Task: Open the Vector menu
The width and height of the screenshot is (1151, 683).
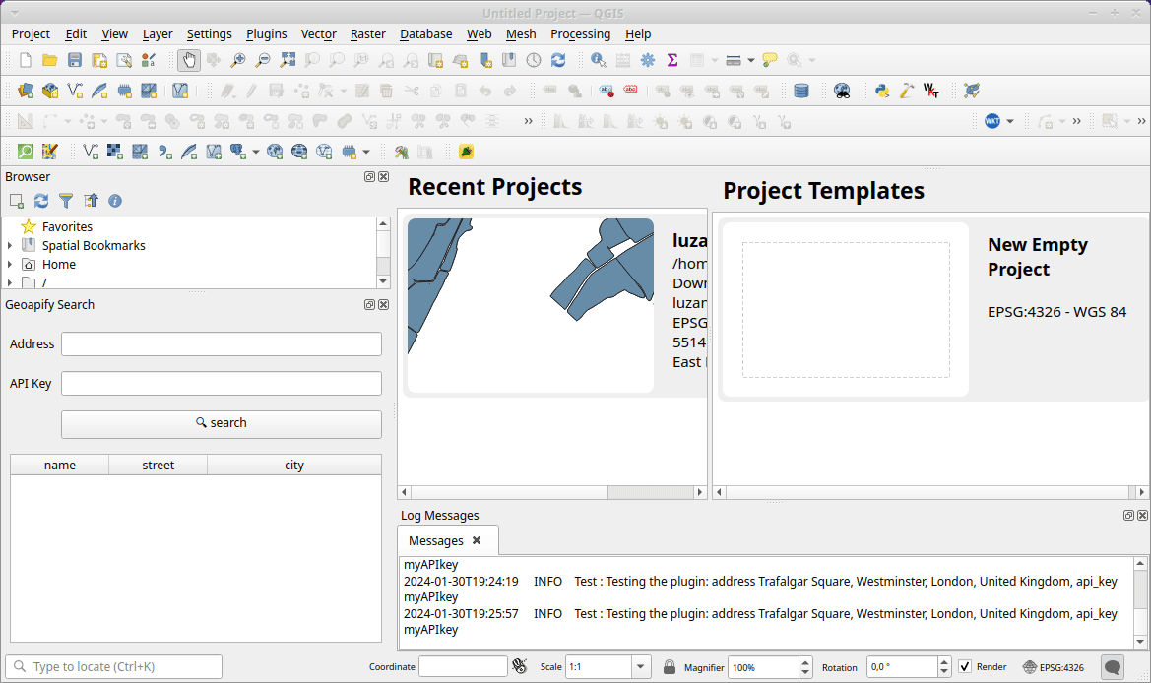Action: [x=319, y=33]
